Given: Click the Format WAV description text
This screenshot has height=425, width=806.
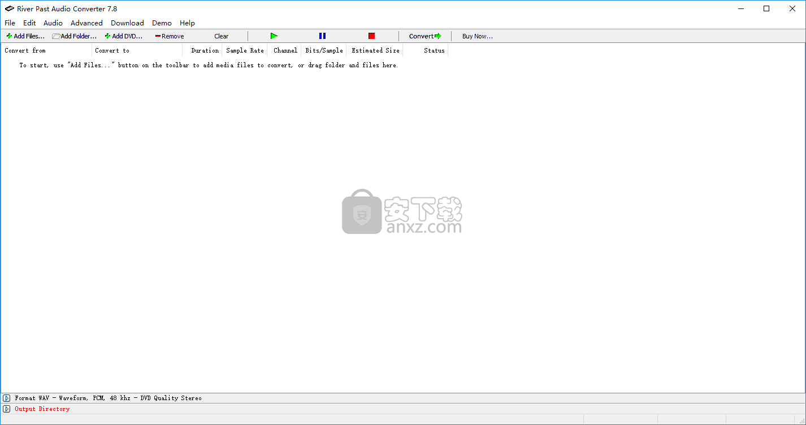Looking at the screenshot, I should pos(108,398).
